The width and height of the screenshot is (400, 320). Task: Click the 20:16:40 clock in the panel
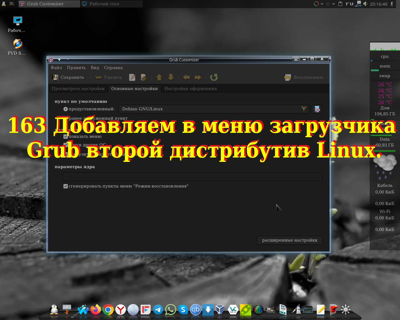coord(378,4)
